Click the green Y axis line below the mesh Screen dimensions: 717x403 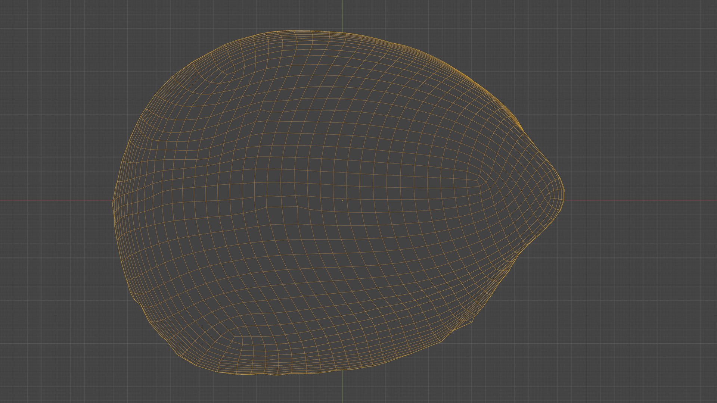[342, 387]
